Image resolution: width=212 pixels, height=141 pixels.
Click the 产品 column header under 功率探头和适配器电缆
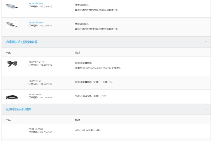[x=8, y=53]
